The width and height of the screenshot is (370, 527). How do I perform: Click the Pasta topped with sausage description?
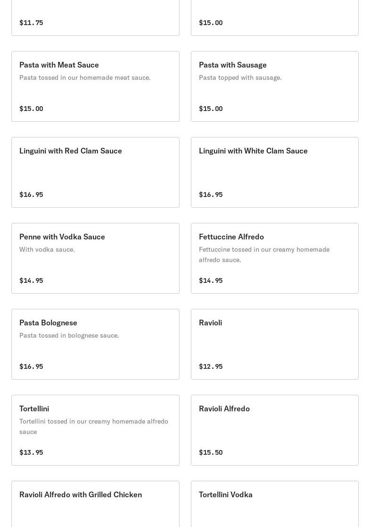[x=240, y=77]
